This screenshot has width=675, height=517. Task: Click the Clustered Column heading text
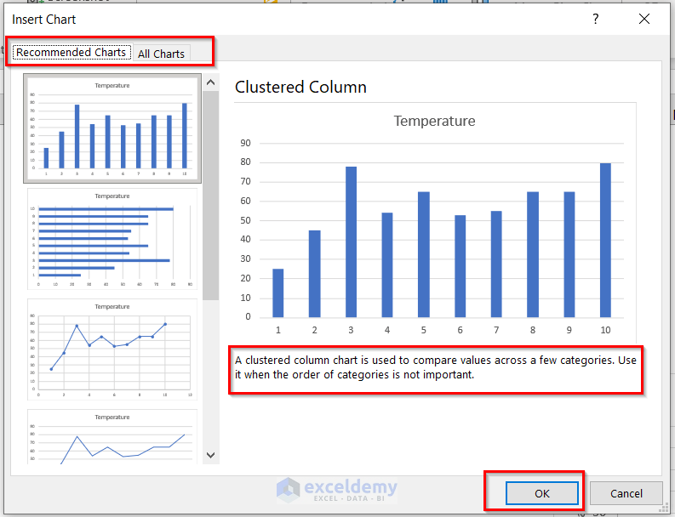(300, 87)
